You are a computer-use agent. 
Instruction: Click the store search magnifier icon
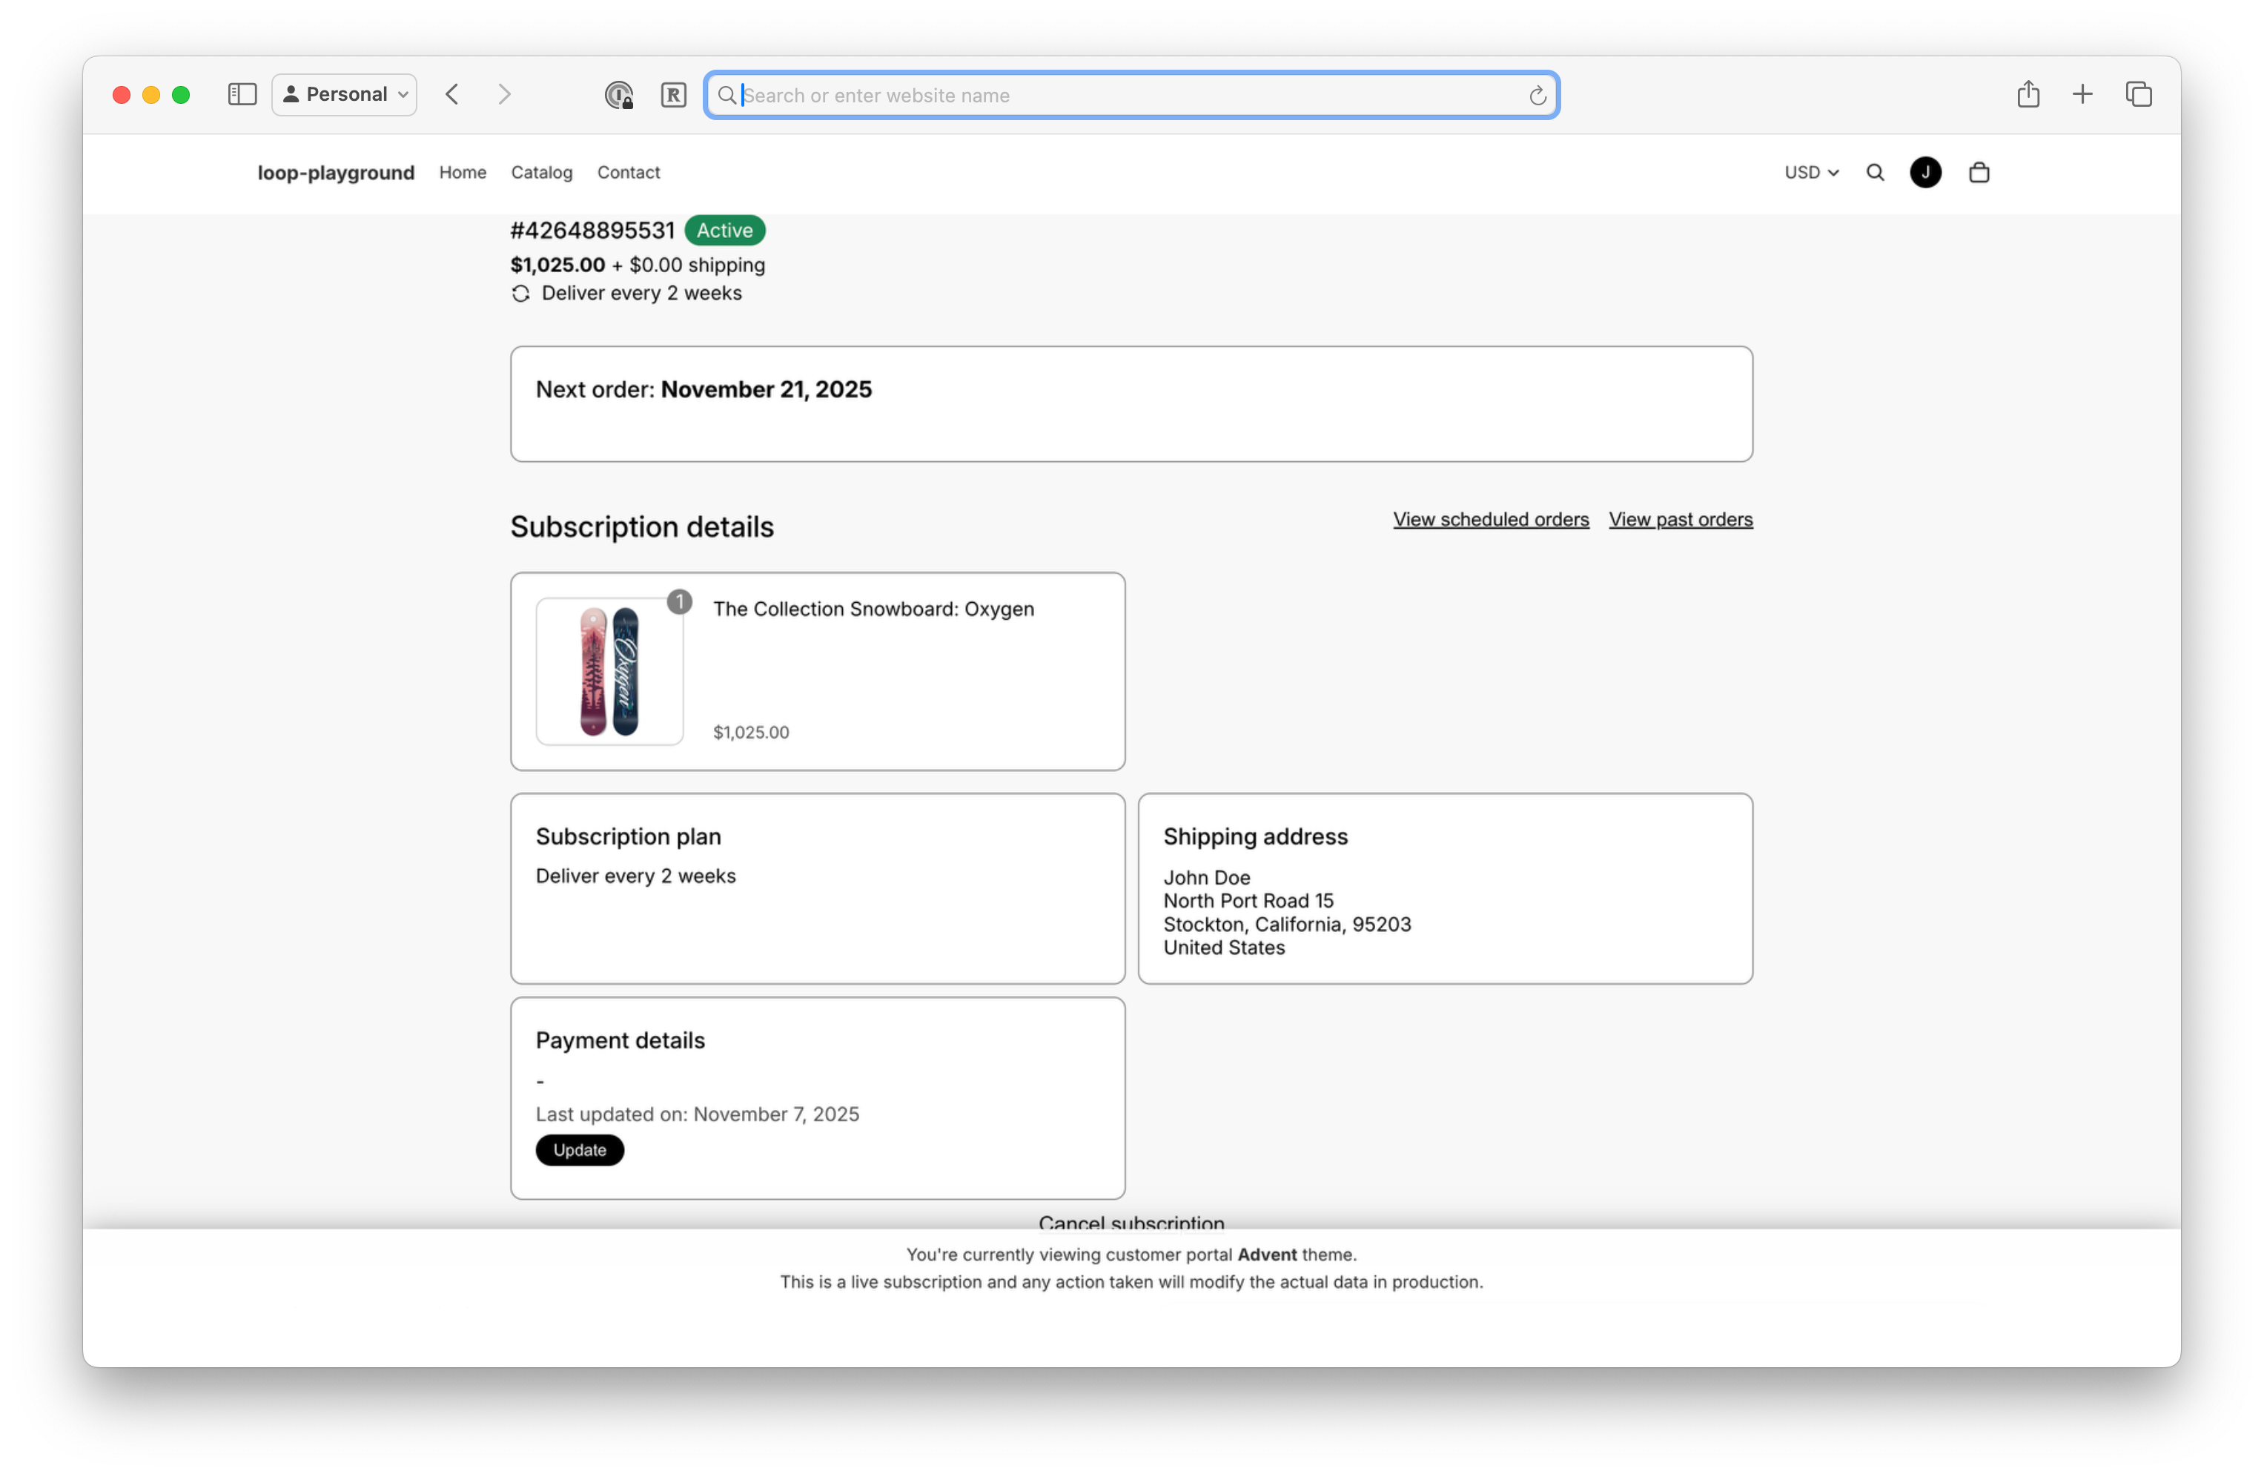(x=1875, y=172)
